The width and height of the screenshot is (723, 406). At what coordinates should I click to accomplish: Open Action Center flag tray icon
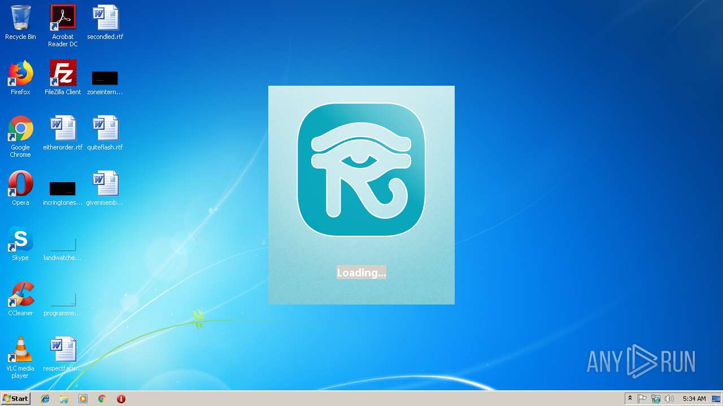coord(642,399)
